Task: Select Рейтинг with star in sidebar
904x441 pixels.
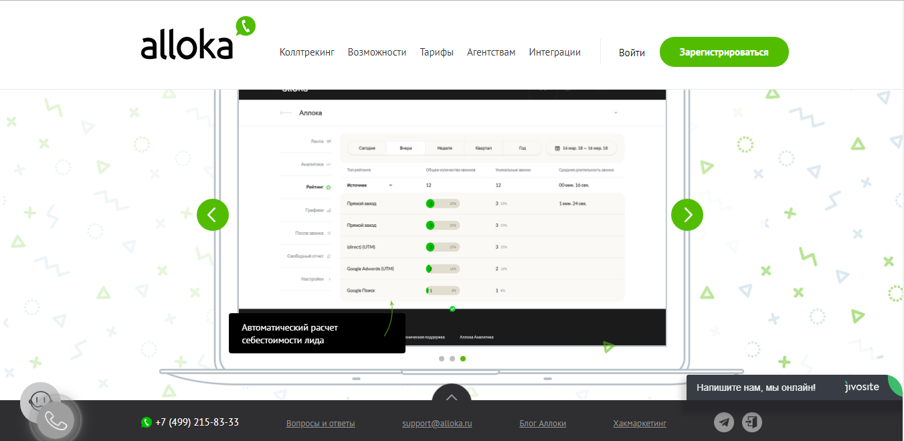Action: pyautogui.click(x=319, y=187)
